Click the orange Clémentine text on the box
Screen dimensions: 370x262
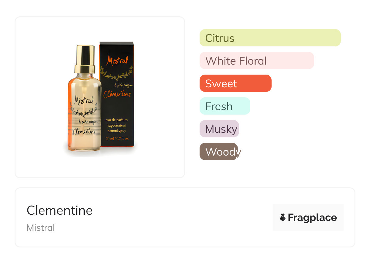117,94
